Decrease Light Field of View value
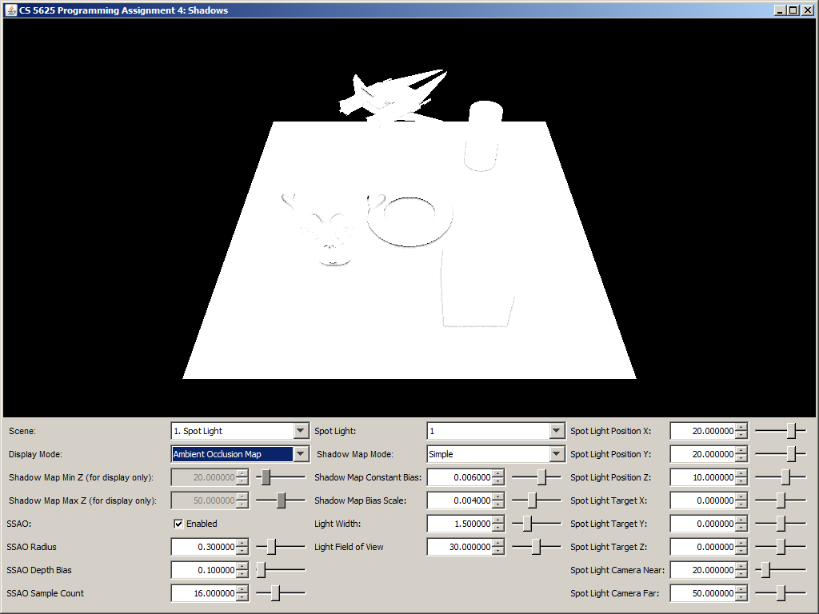Viewport: 819px width, 614px height. click(x=498, y=552)
